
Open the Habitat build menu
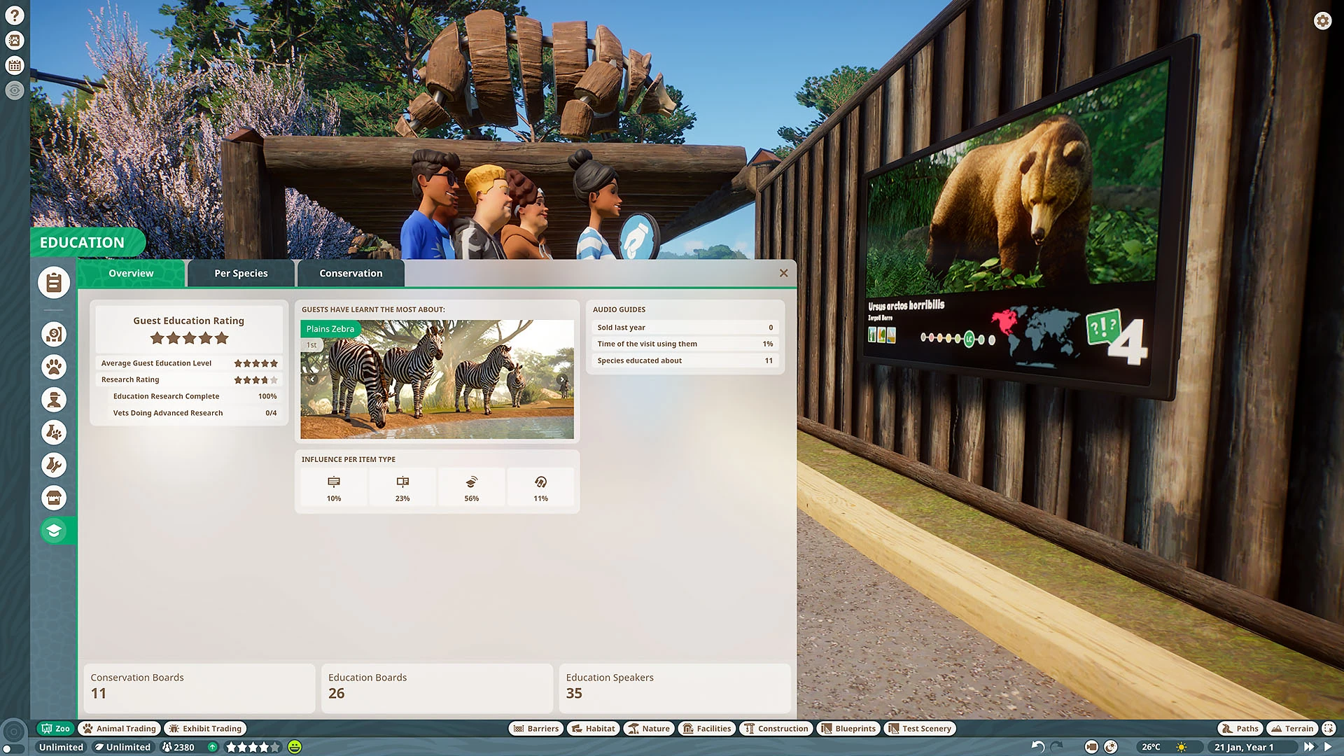click(594, 729)
